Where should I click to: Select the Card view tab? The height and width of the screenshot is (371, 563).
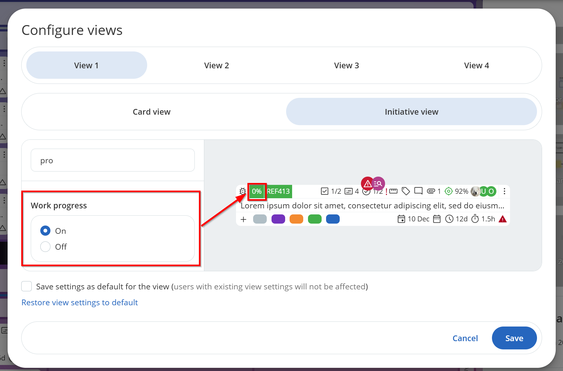pos(152,112)
